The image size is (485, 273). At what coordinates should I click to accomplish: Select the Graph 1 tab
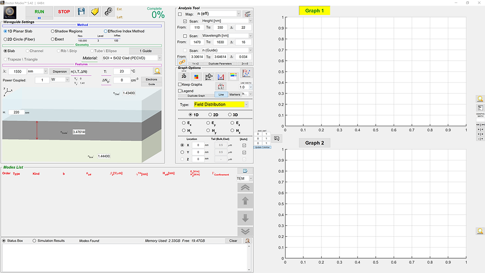coord(314,10)
